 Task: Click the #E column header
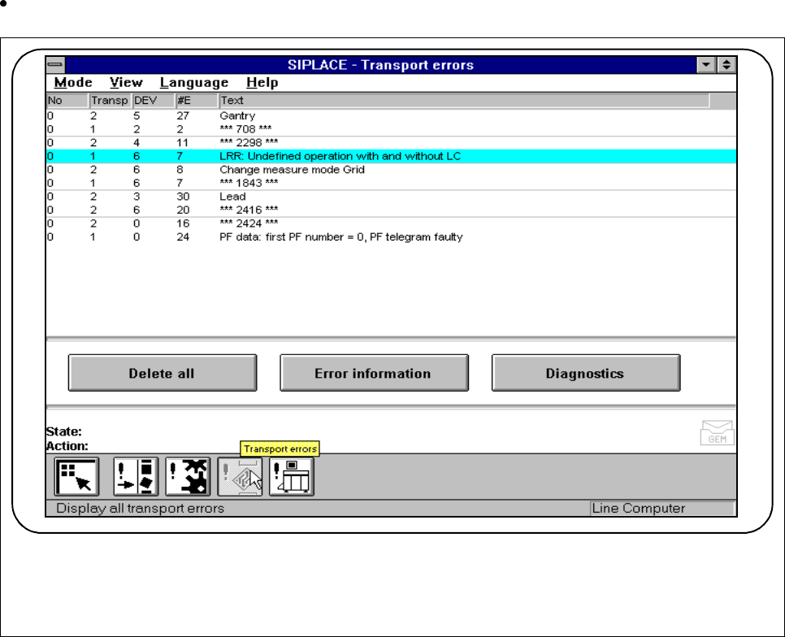click(x=197, y=101)
